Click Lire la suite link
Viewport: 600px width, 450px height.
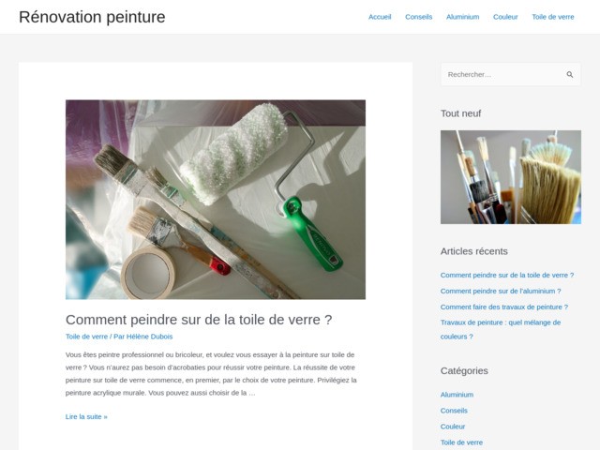point(86,416)
